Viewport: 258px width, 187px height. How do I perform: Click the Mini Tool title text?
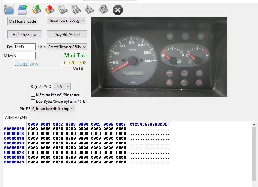pyautogui.click(x=76, y=56)
